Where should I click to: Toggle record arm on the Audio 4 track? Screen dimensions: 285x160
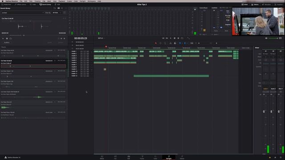click(81, 58)
